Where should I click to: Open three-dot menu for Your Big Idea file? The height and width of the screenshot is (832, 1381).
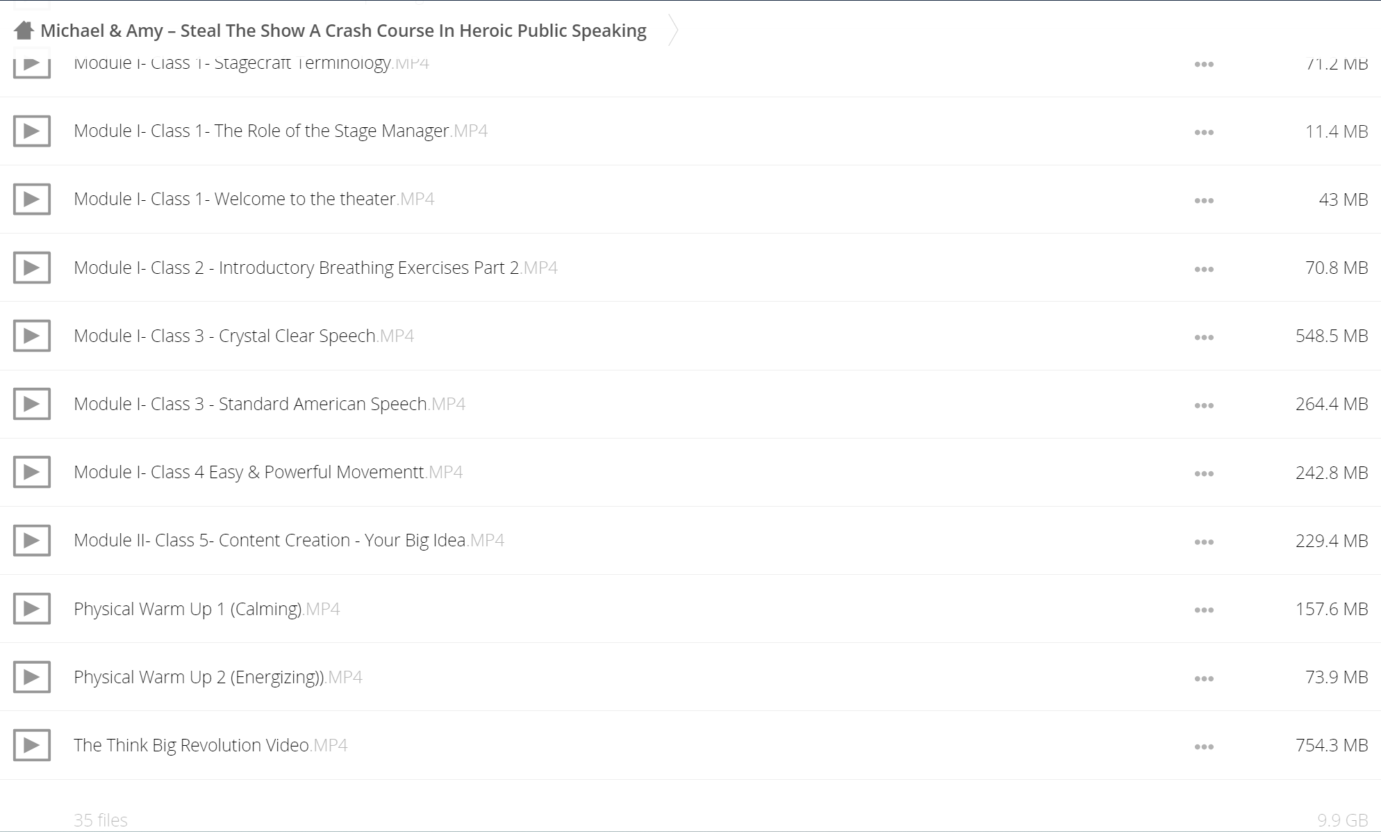coord(1204,541)
